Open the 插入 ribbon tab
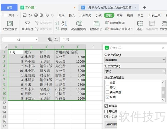The width and height of the screenshot is (167, 129). (x=72, y=15)
